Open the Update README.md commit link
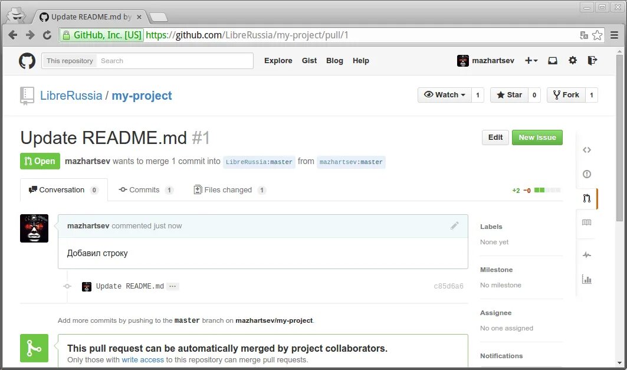This screenshot has width=627, height=370. pos(130,286)
